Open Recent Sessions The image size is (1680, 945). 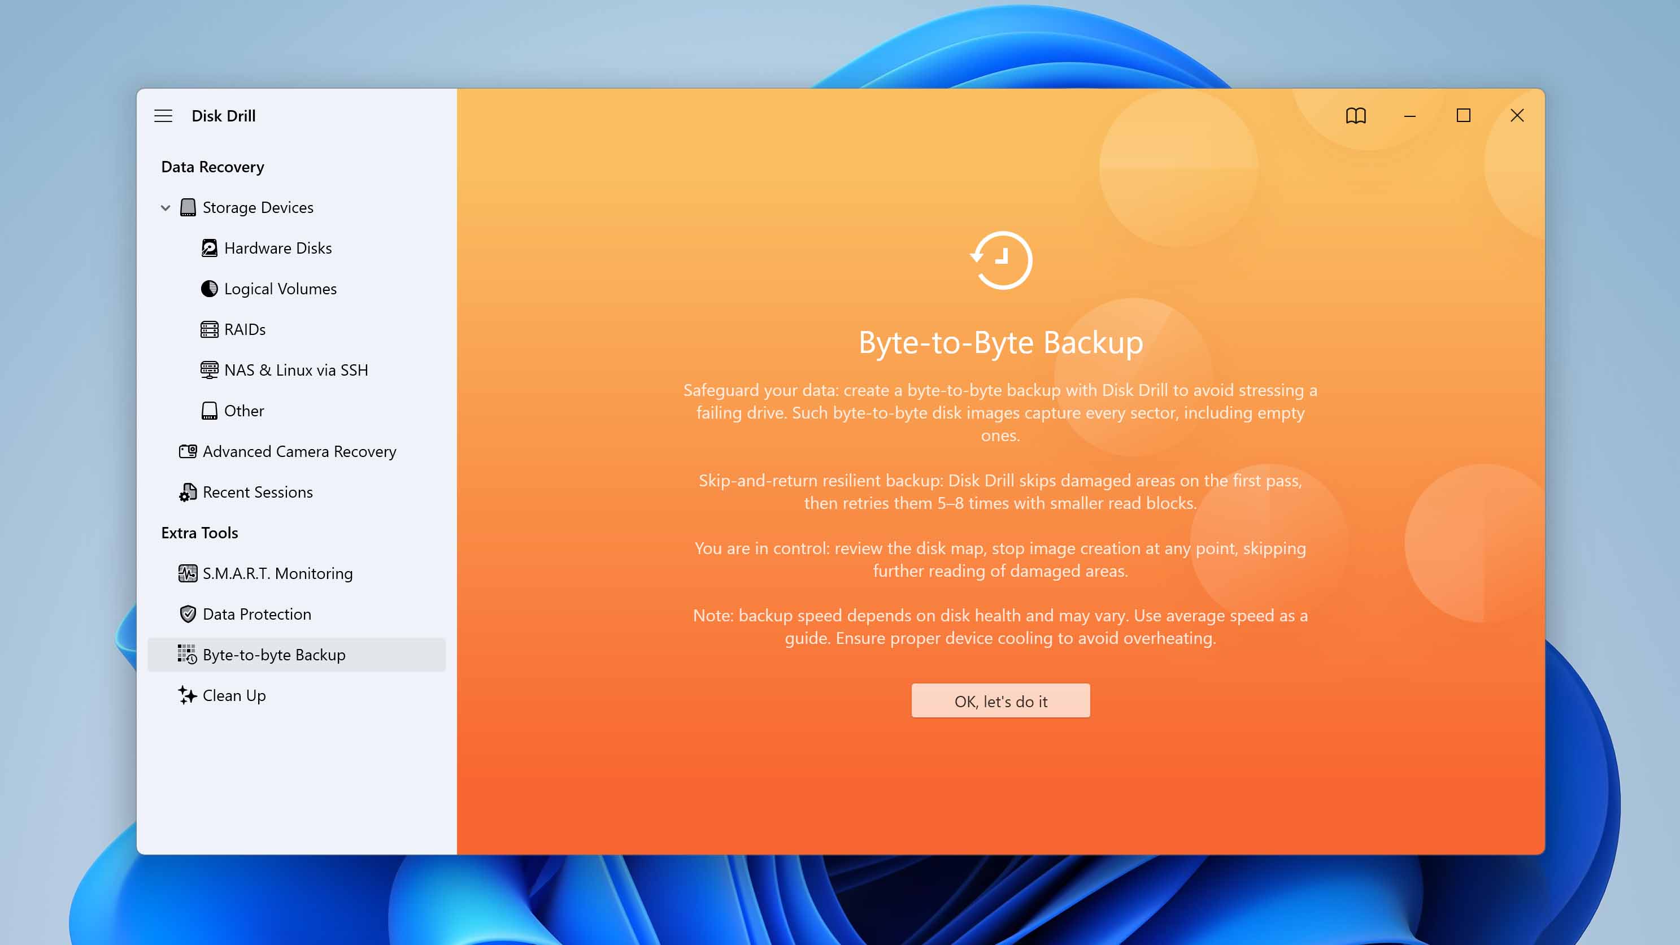[257, 493]
